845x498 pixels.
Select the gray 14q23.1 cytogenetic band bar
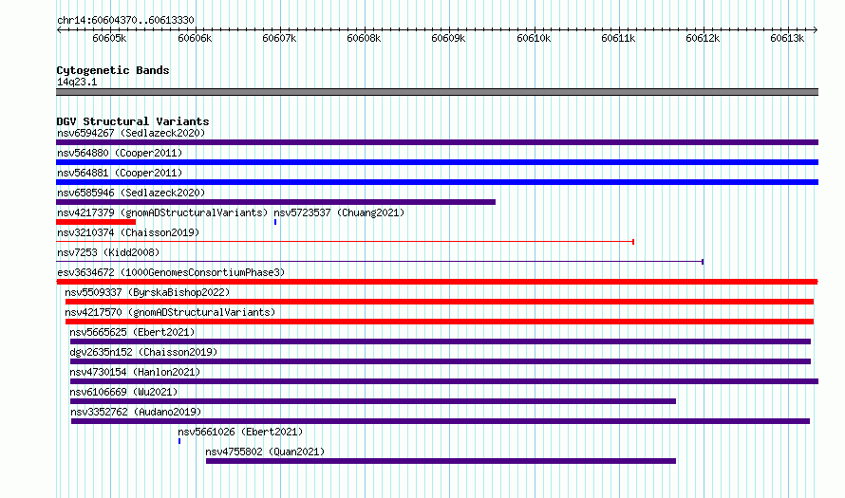pyautogui.click(x=437, y=92)
